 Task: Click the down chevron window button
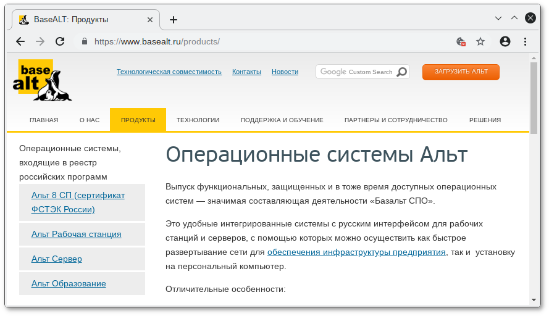coord(498,18)
